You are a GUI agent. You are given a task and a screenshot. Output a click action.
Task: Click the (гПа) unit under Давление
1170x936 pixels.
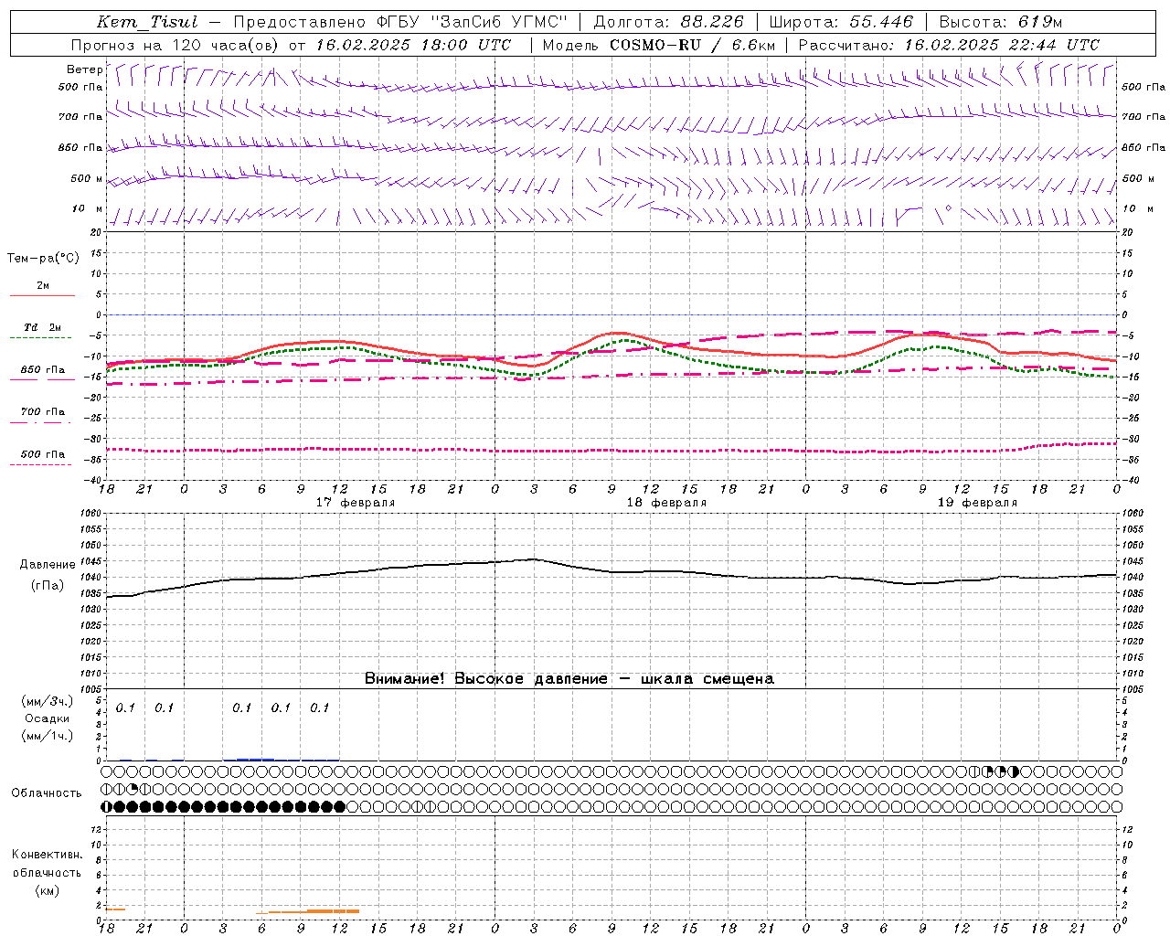click(48, 586)
